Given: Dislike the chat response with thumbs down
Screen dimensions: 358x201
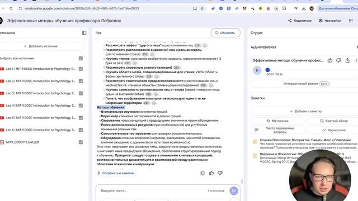Looking at the screenshot, I should coord(220,173).
